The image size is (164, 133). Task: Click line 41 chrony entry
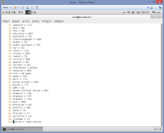(21, 53)
